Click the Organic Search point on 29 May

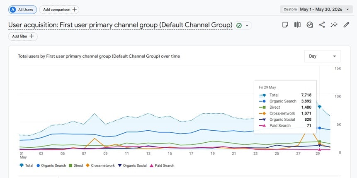point(320,128)
